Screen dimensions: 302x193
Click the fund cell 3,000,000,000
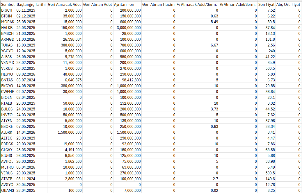point(127,28)
